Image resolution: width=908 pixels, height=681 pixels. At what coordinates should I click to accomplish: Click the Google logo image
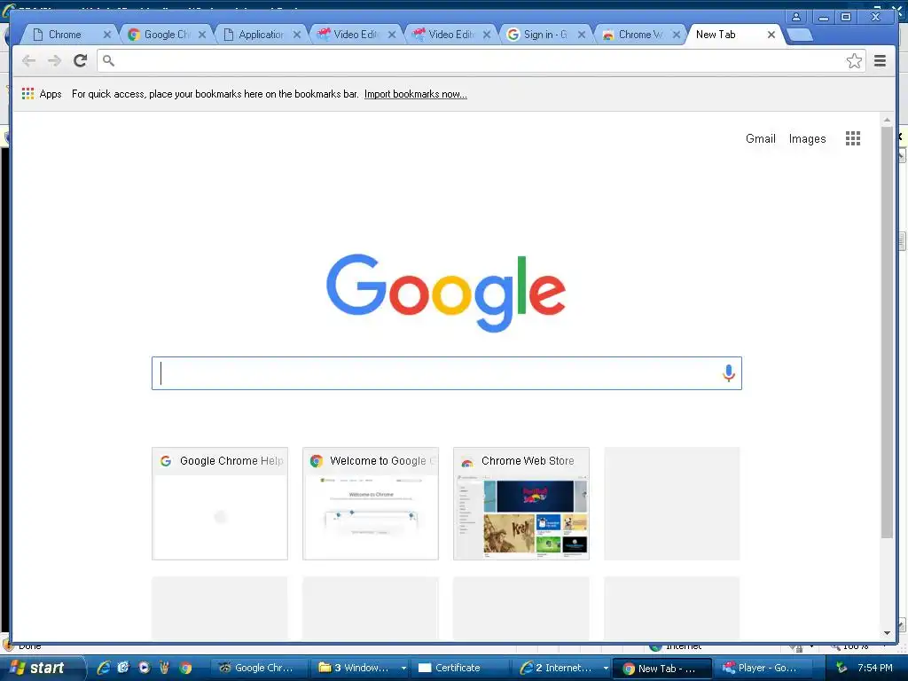click(x=446, y=293)
